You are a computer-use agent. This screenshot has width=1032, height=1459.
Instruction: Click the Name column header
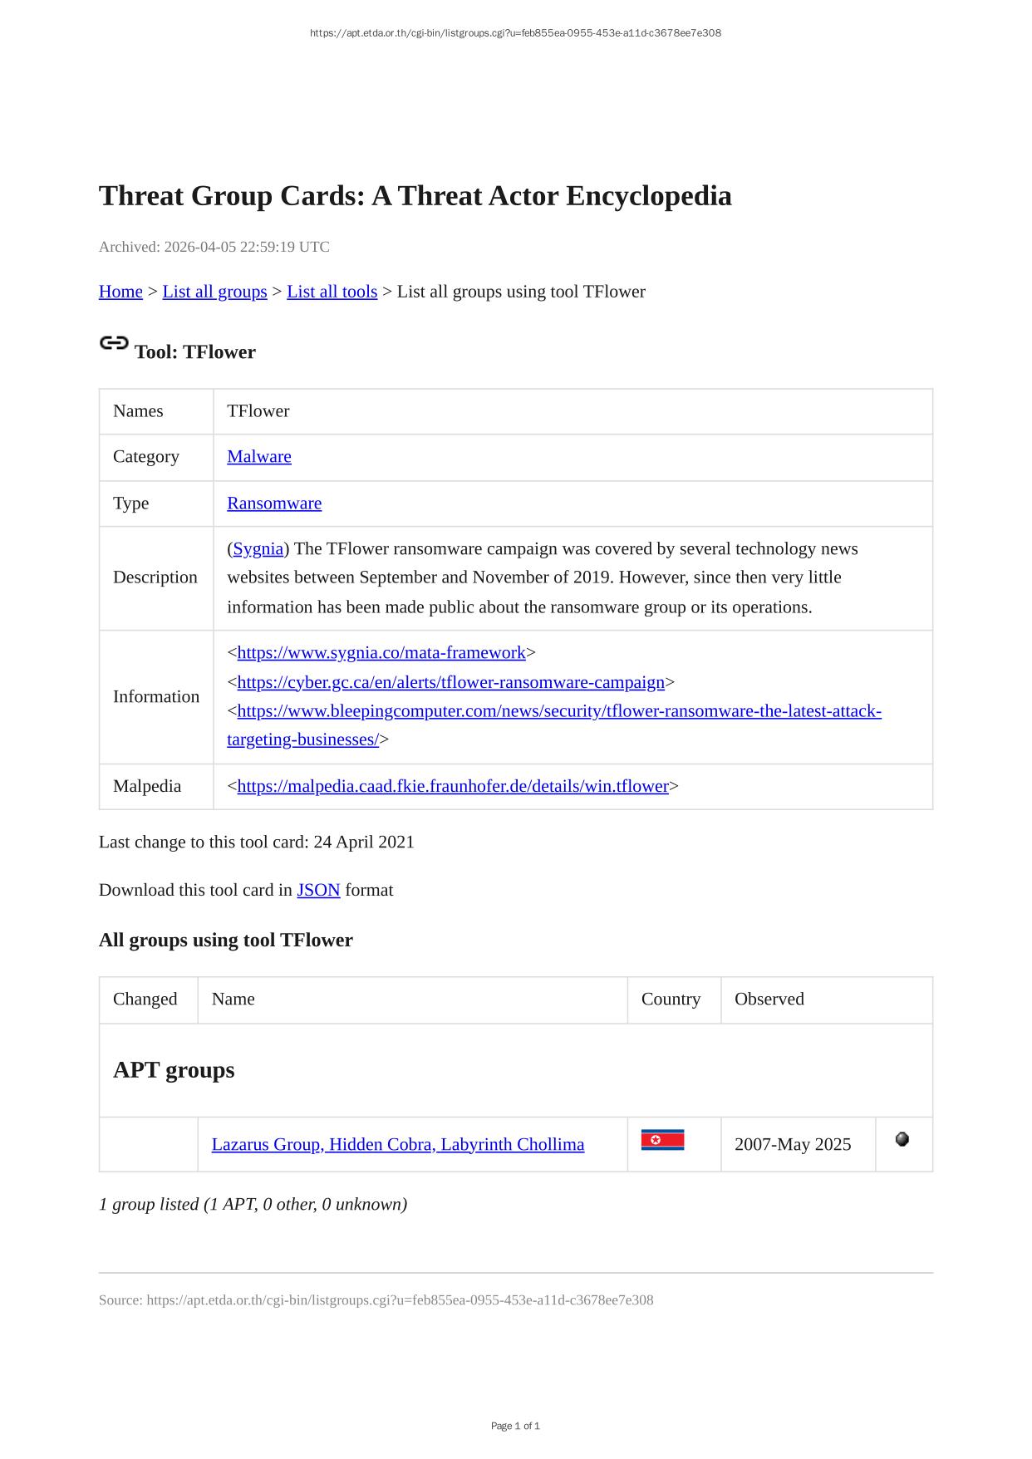coord(233,1000)
